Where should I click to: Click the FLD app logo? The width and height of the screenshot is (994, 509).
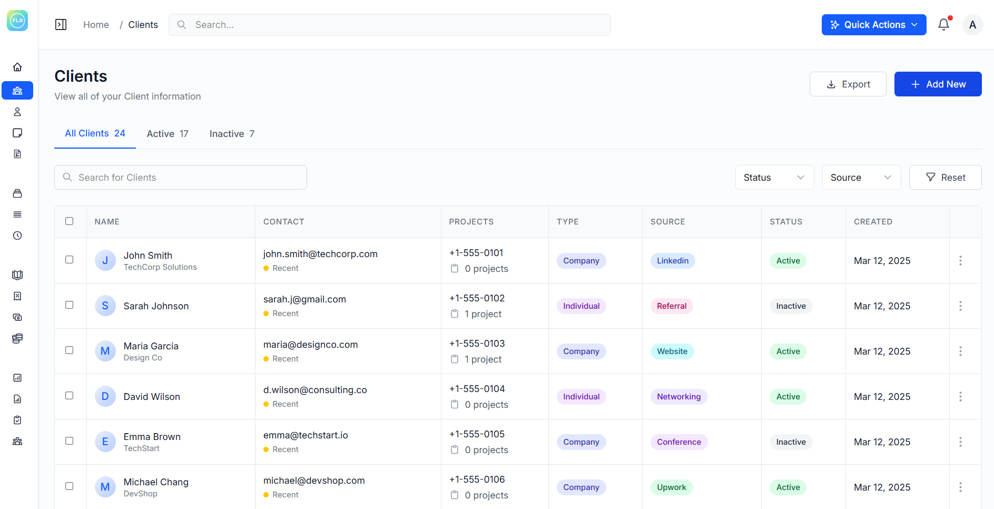pyautogui.click(x=17, y=21)
